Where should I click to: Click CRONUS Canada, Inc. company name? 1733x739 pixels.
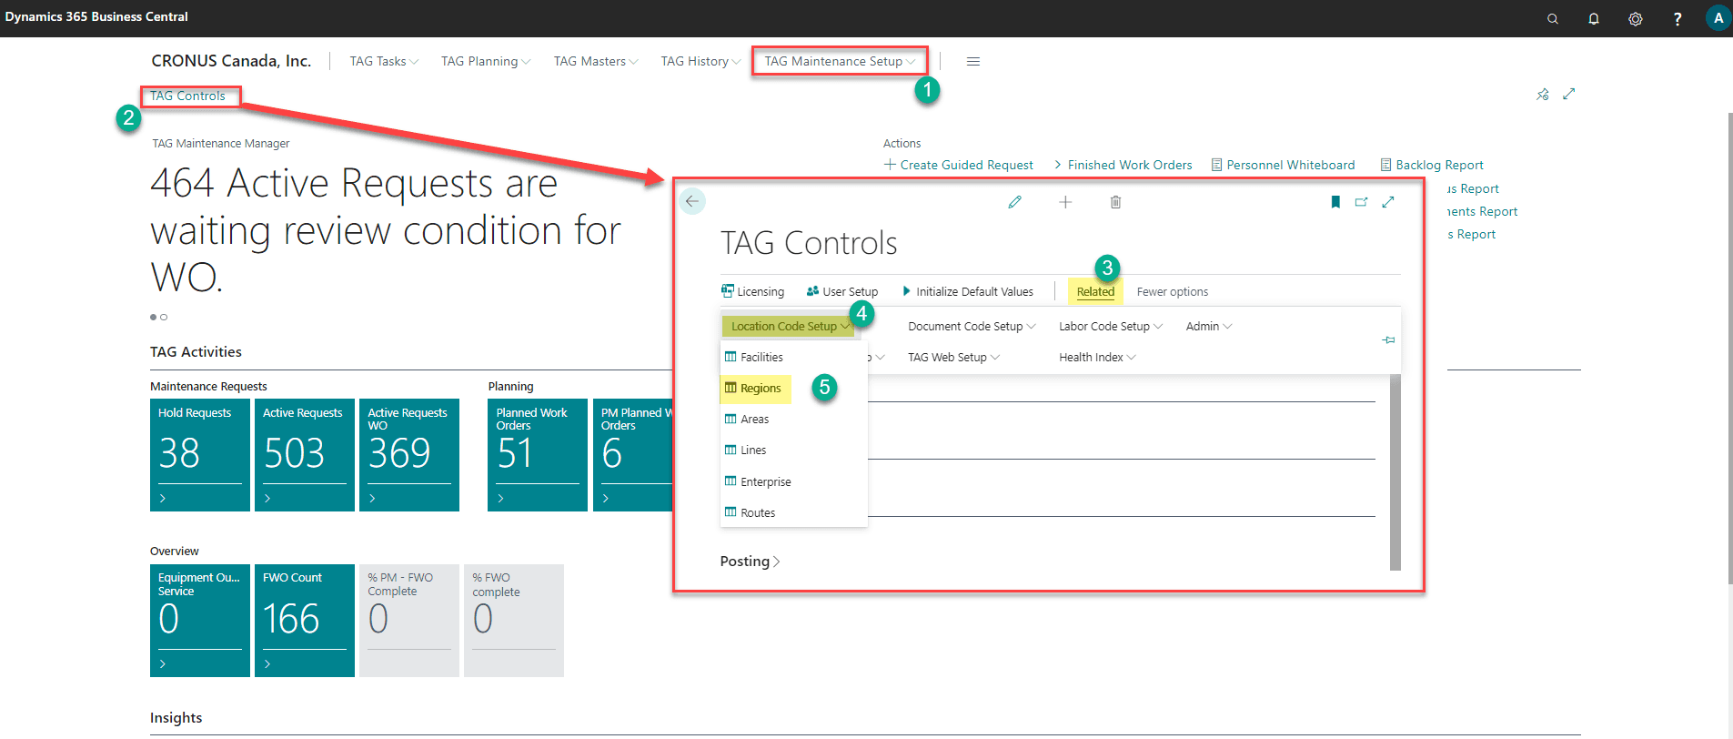pyautogui.click(x=231, y=61)
